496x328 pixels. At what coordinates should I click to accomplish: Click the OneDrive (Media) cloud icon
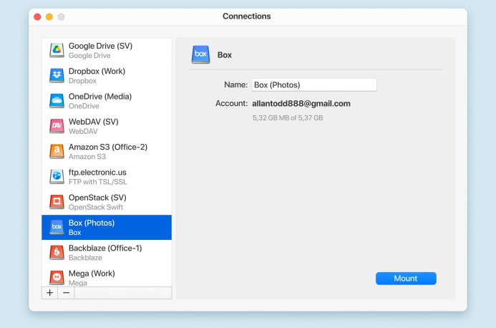(57, 101)
